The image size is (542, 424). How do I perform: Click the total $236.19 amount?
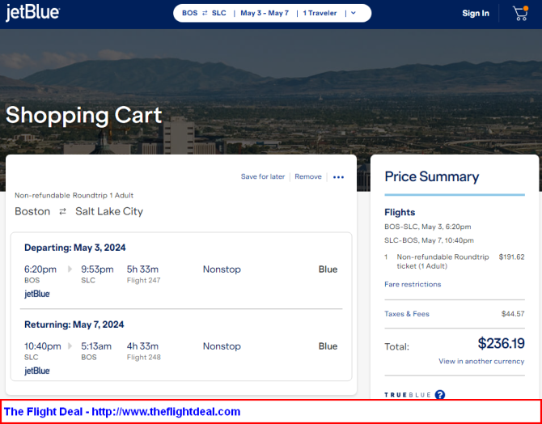502,343
